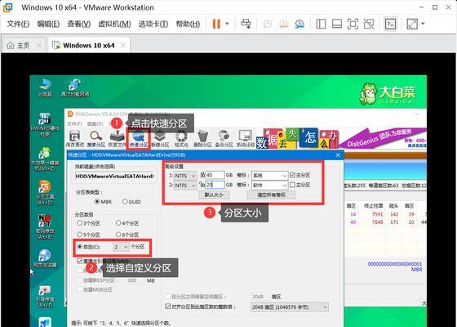Click VMware revert snapshot icon

(x=283, y=24)
